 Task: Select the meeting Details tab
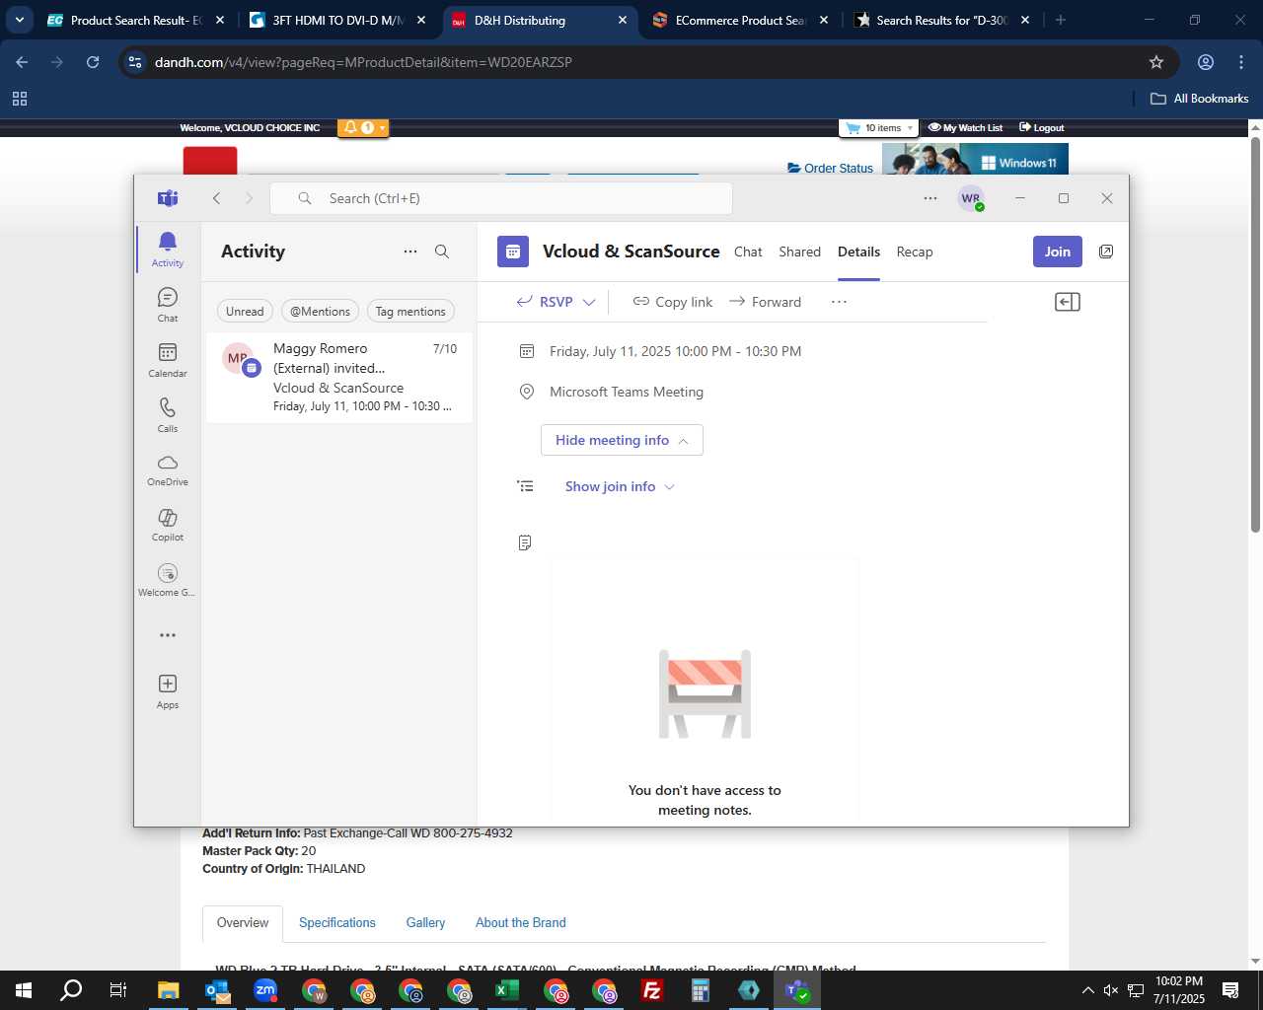click(858, 252)
